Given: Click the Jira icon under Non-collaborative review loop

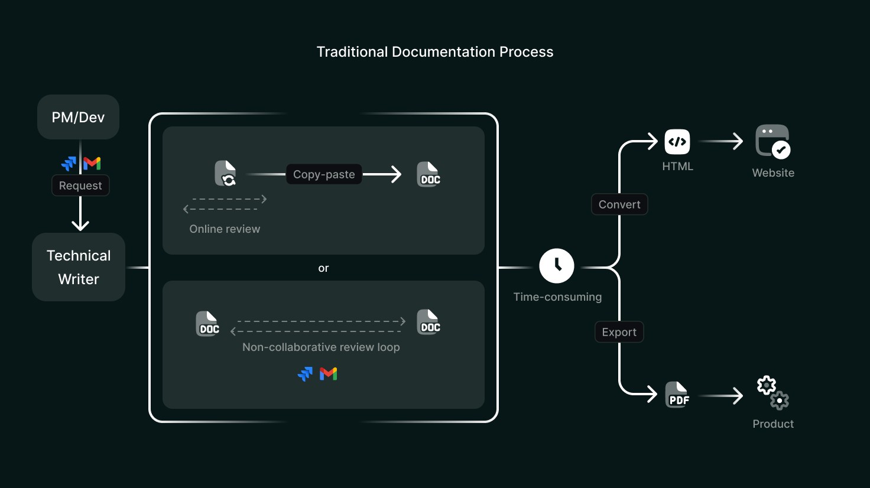Looking at the screenshot, I should [x=305, y=374].
